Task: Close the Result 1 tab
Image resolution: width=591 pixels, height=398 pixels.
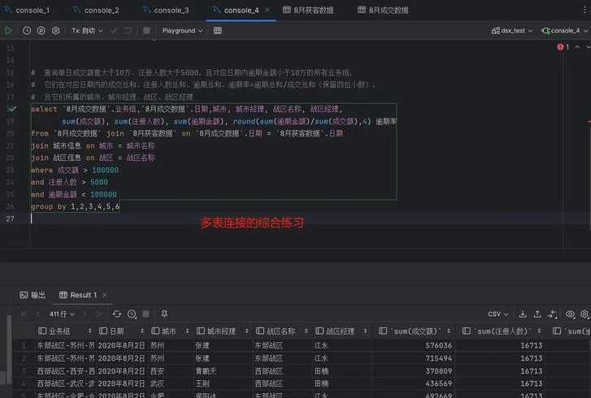Action: (104, 295)
